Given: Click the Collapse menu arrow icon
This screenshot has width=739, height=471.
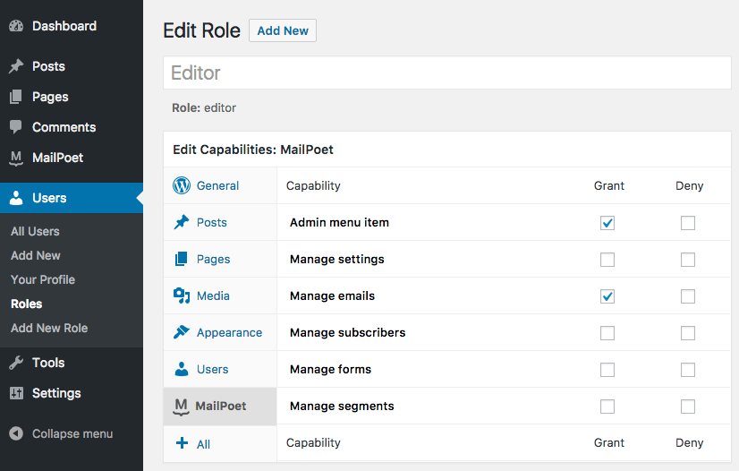Looking at the screenshot, I should click(x=16, y=433).
